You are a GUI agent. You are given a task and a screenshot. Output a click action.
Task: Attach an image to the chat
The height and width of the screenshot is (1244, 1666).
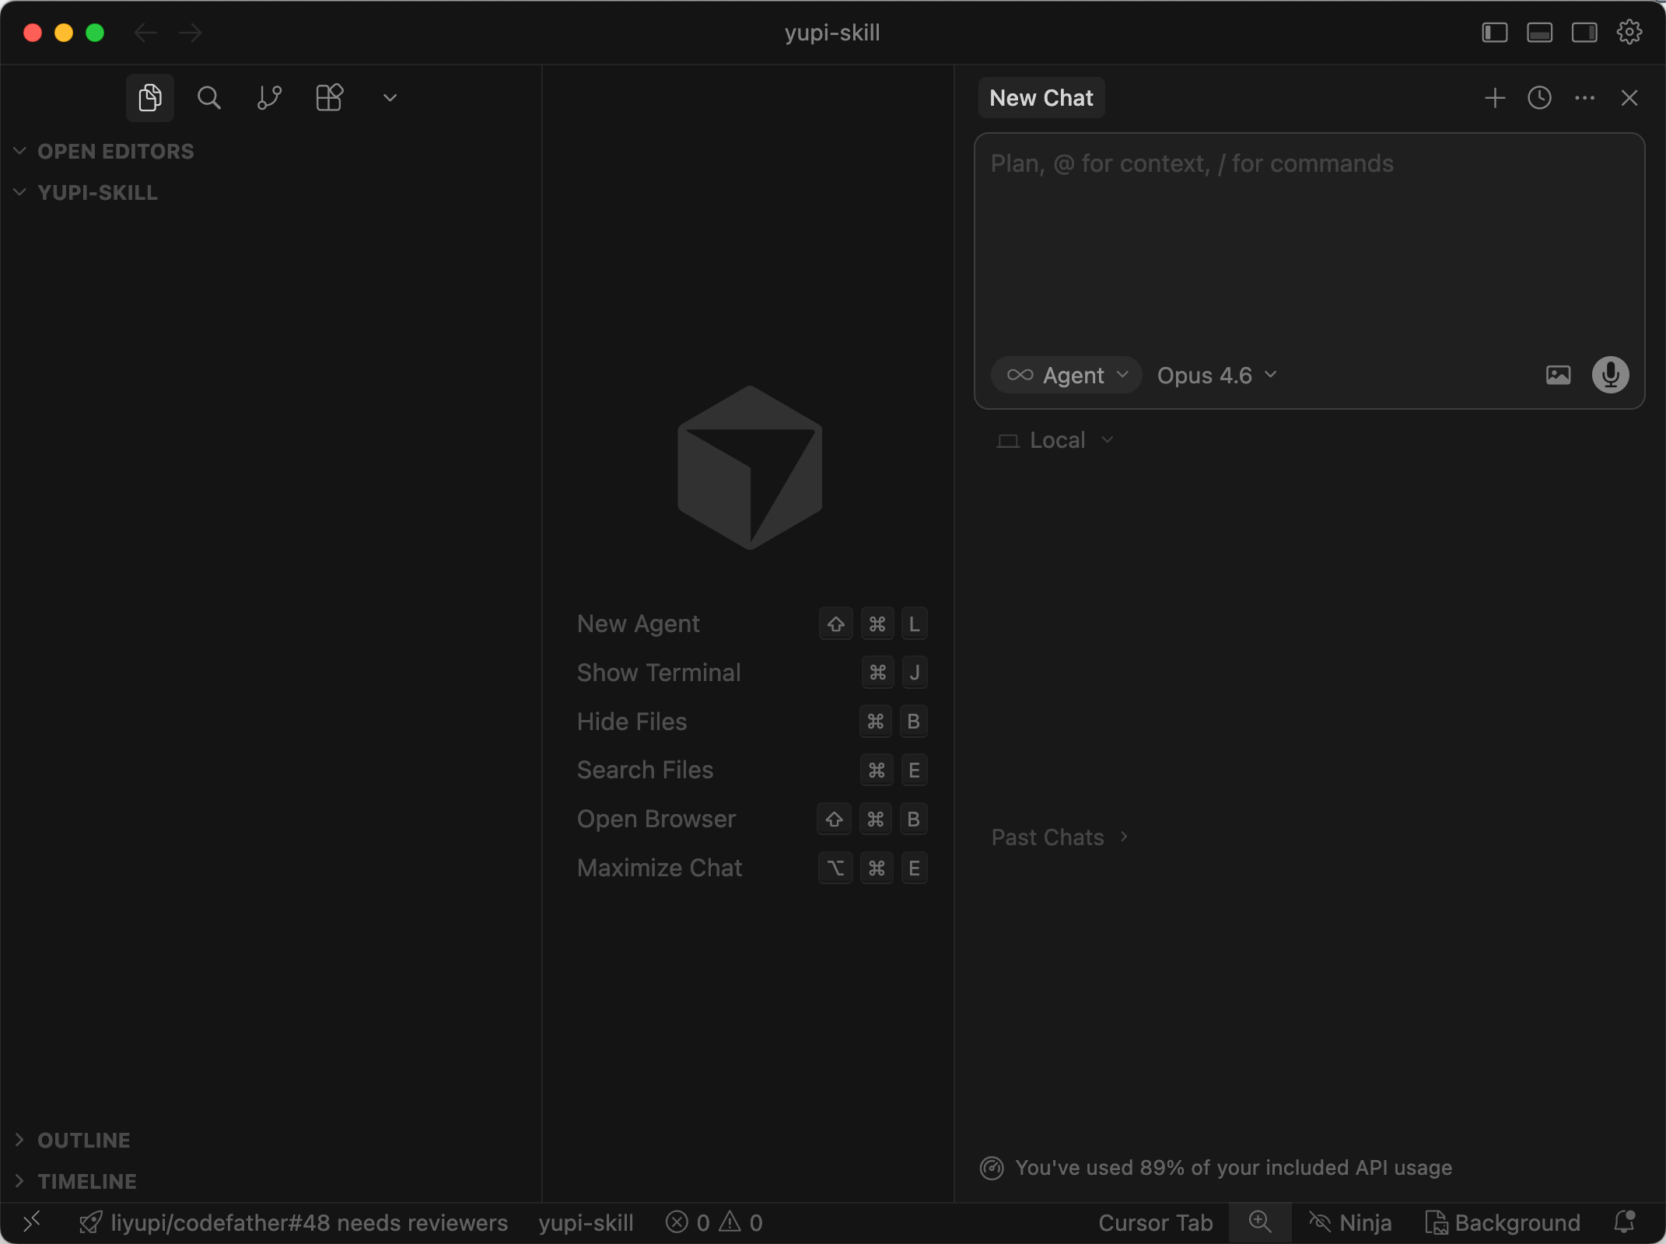coord(1558,376)
